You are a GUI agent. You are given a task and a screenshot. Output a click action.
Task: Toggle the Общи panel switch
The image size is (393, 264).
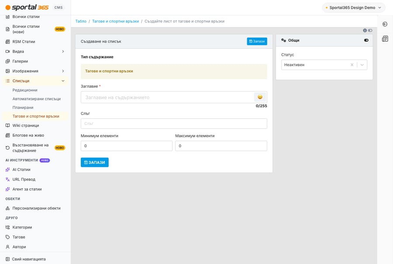[366, 40]
